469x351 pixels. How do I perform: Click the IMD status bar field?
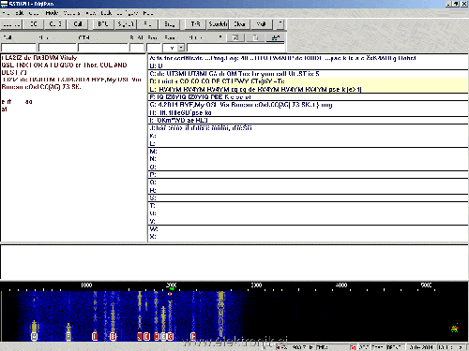click(x=331, y=347)
